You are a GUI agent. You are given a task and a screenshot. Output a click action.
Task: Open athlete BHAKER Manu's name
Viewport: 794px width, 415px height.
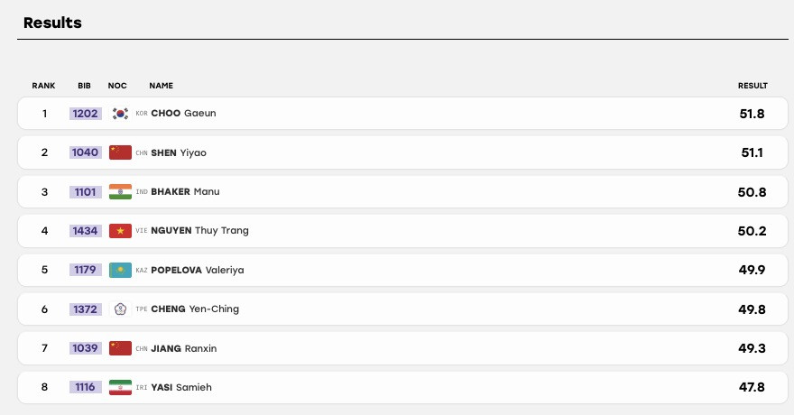tap(185, 192)
